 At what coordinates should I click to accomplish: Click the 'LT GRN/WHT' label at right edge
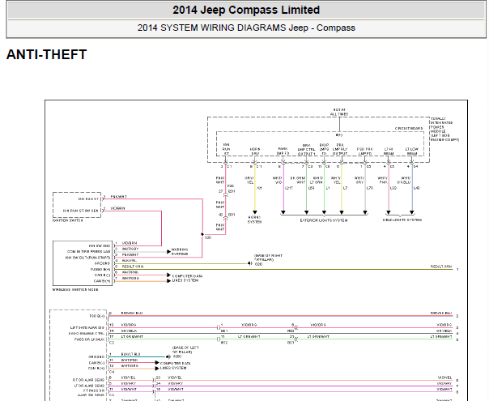(x=441, y=337)
